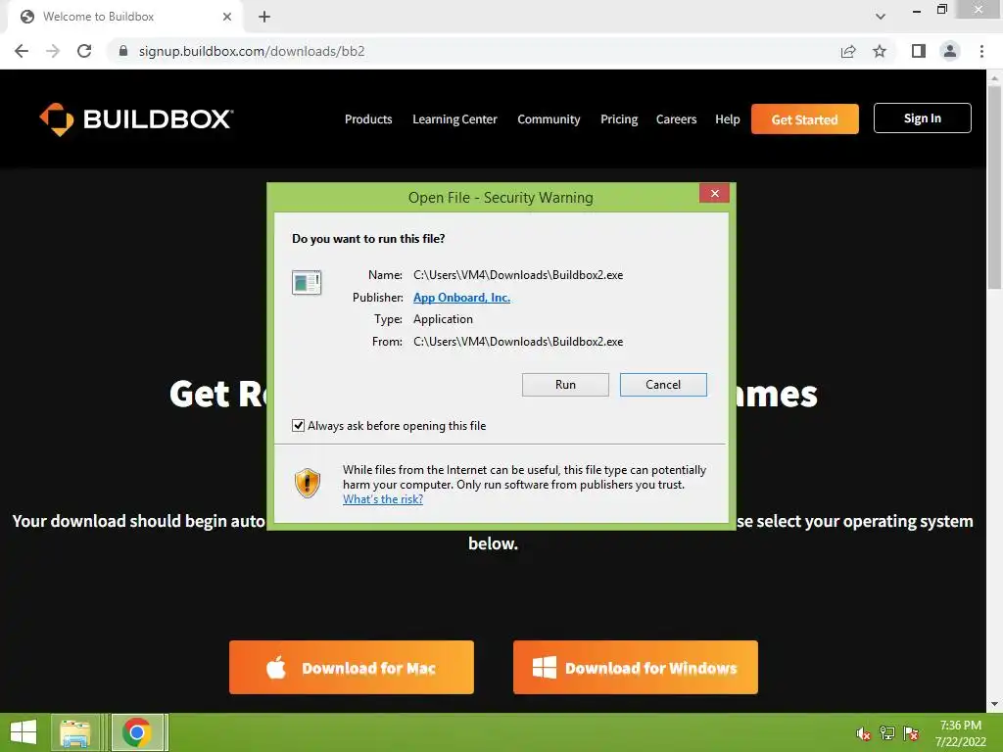Viewport: 1003px width, 752px height.
Task: Open the tab search chevron
Action: (881, 17)
